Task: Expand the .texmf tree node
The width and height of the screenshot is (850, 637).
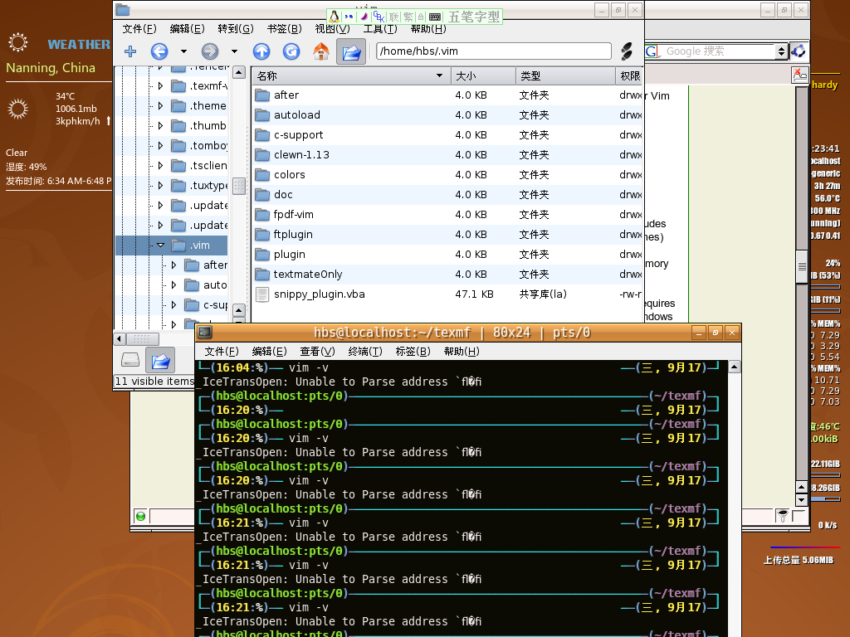Action: [160, 85]
